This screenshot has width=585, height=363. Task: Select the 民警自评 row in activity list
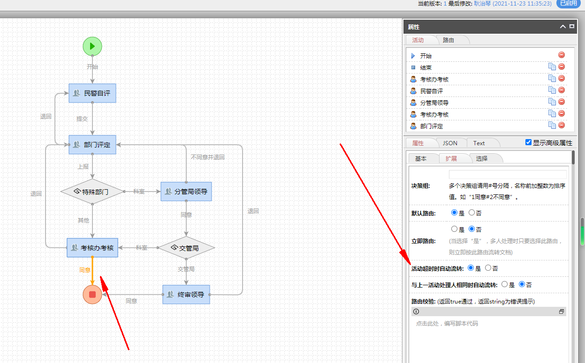[487, 91]
